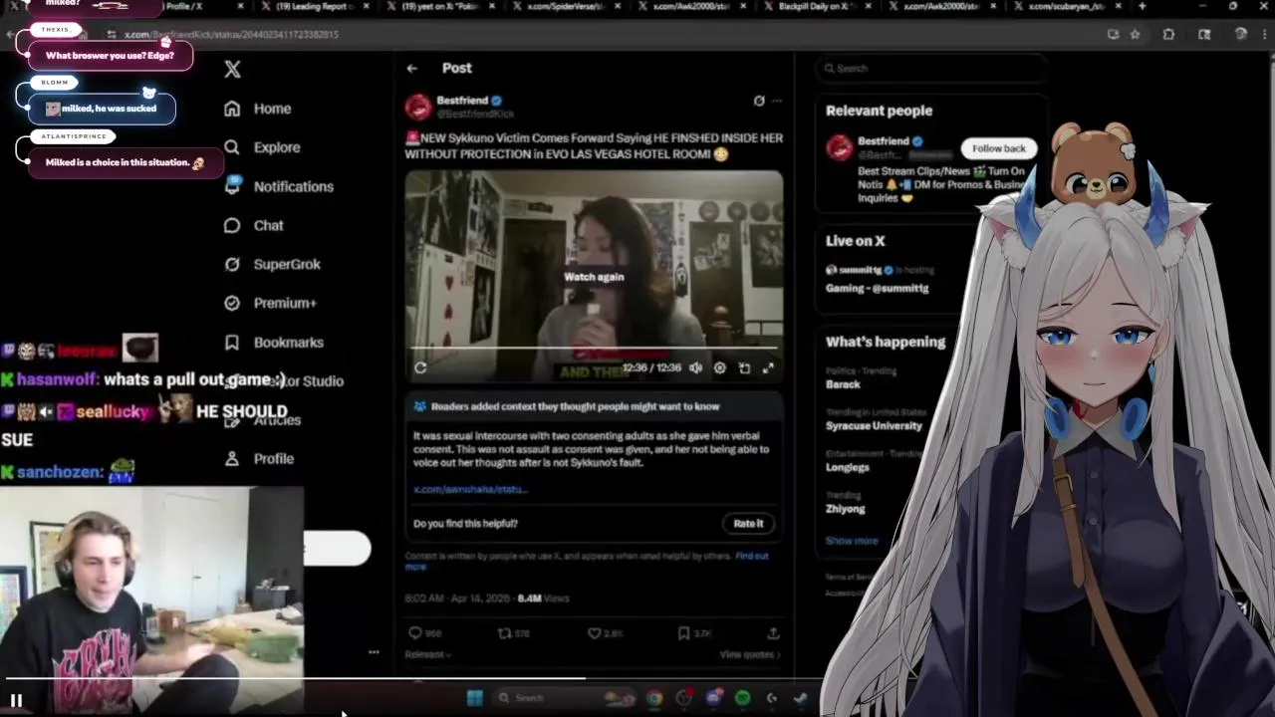1275x717 pixels.
Task: Click the Explore magnifier icon
Action: [x=232, y=147]
